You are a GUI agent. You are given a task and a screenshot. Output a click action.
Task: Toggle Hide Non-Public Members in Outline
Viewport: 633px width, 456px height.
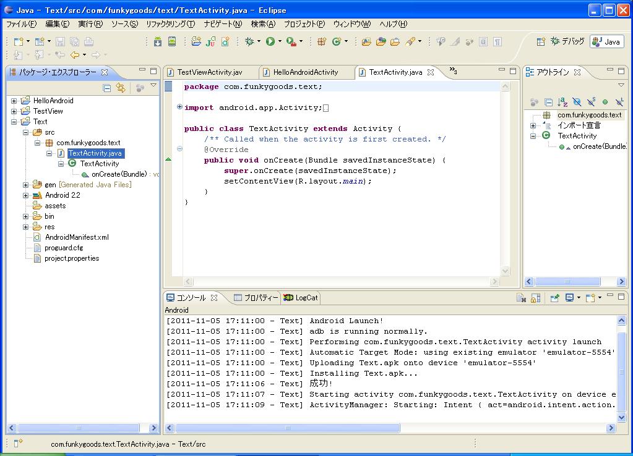tap(605, 102)
